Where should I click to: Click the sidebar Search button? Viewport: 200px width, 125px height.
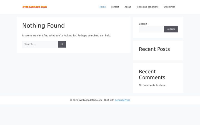171,29
